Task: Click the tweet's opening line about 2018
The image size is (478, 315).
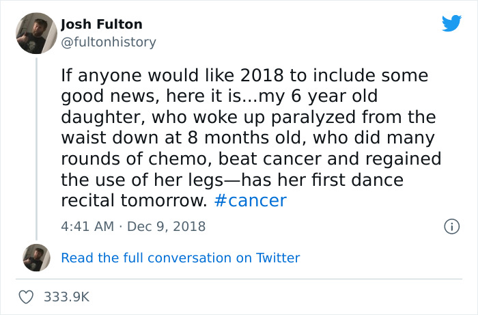Action: tap(244, 74)
